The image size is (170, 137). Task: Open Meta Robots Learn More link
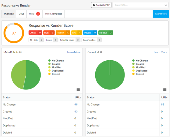(74, 52)
